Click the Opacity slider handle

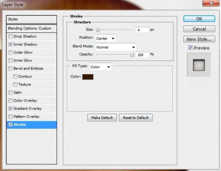tap(132, 55)
